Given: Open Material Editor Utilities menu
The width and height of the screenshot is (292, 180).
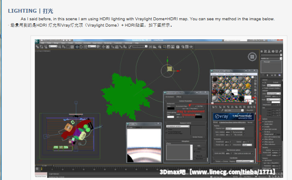Looking at the screenshot, I should pyautogui.click(x=245, y=74).
